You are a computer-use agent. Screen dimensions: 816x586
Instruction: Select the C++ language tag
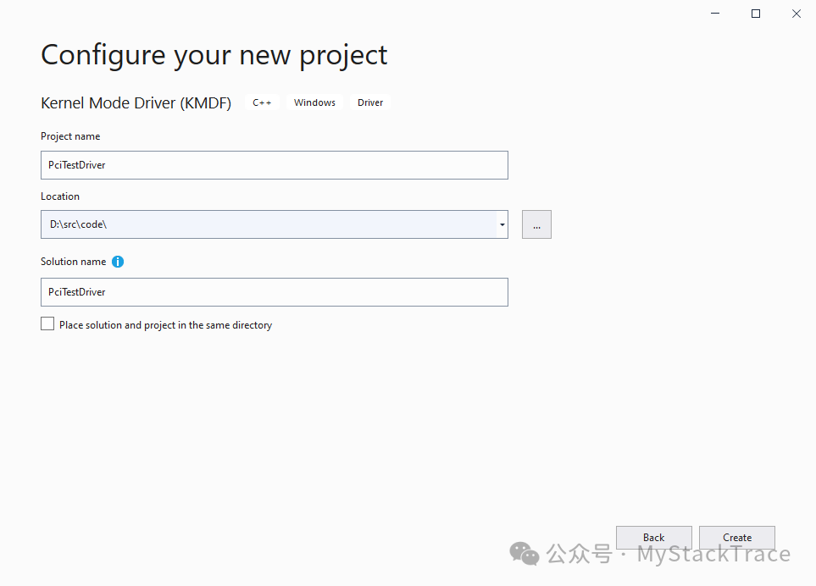coord(262,102)
